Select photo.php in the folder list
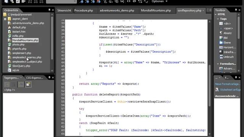244x137 pixels. [18, 45]
